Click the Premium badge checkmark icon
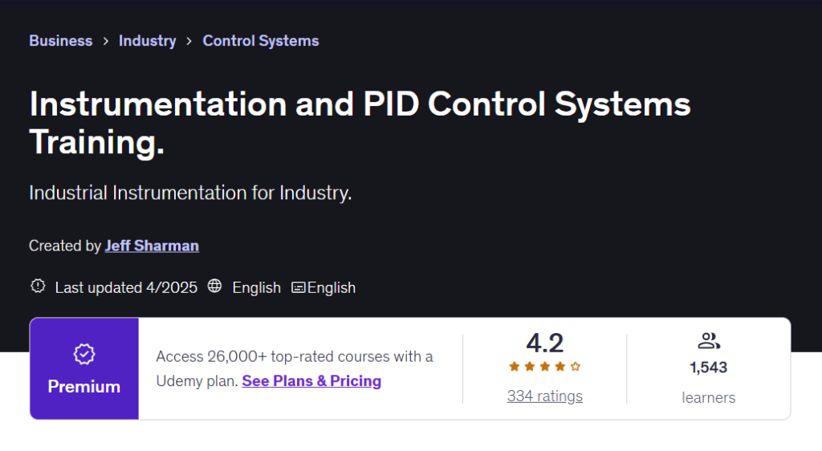The height and width of the screenshot is (451, 822). tap(83, 354)
